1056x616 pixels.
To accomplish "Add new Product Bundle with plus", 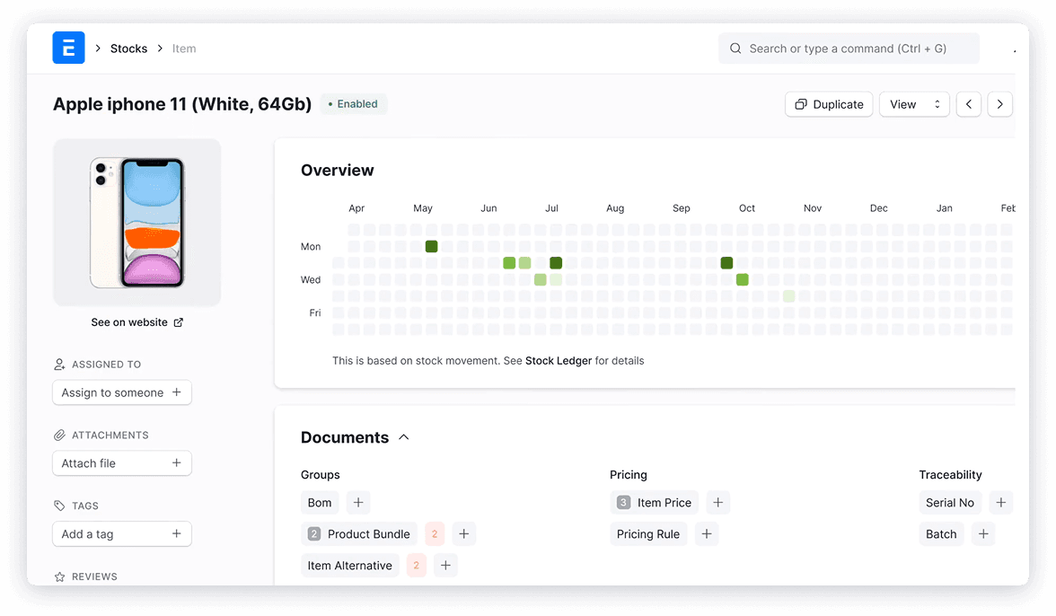I will tap(464, 534).
